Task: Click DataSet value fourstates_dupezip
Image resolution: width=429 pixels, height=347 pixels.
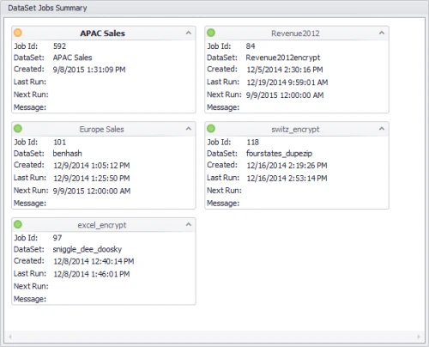Action: point(279,154)
